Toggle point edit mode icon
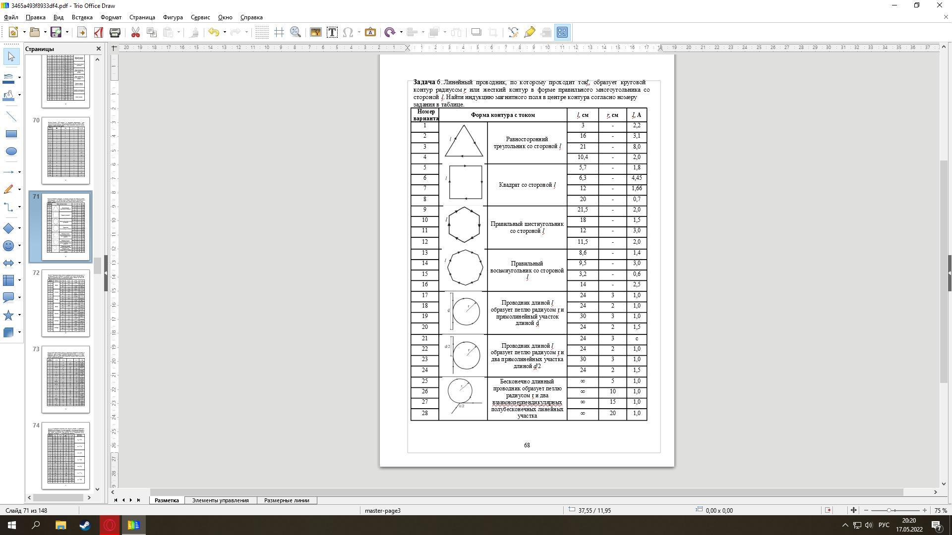The width and height of the screenshot is (952, 535). coord(513,32)
